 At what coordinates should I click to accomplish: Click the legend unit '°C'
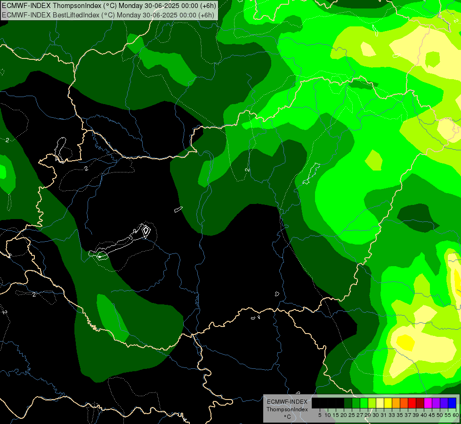[x=288, y=416]
